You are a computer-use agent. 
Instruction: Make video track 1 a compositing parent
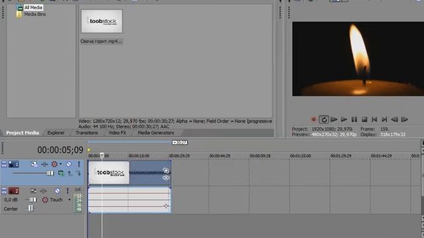[70, 173]
